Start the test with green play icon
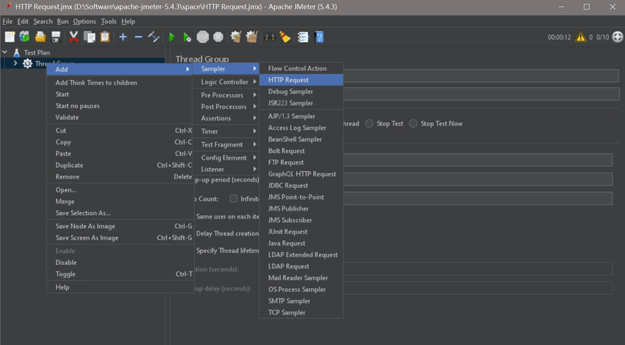The height and width of the screenshot is (345, 625). pos(172,37)
